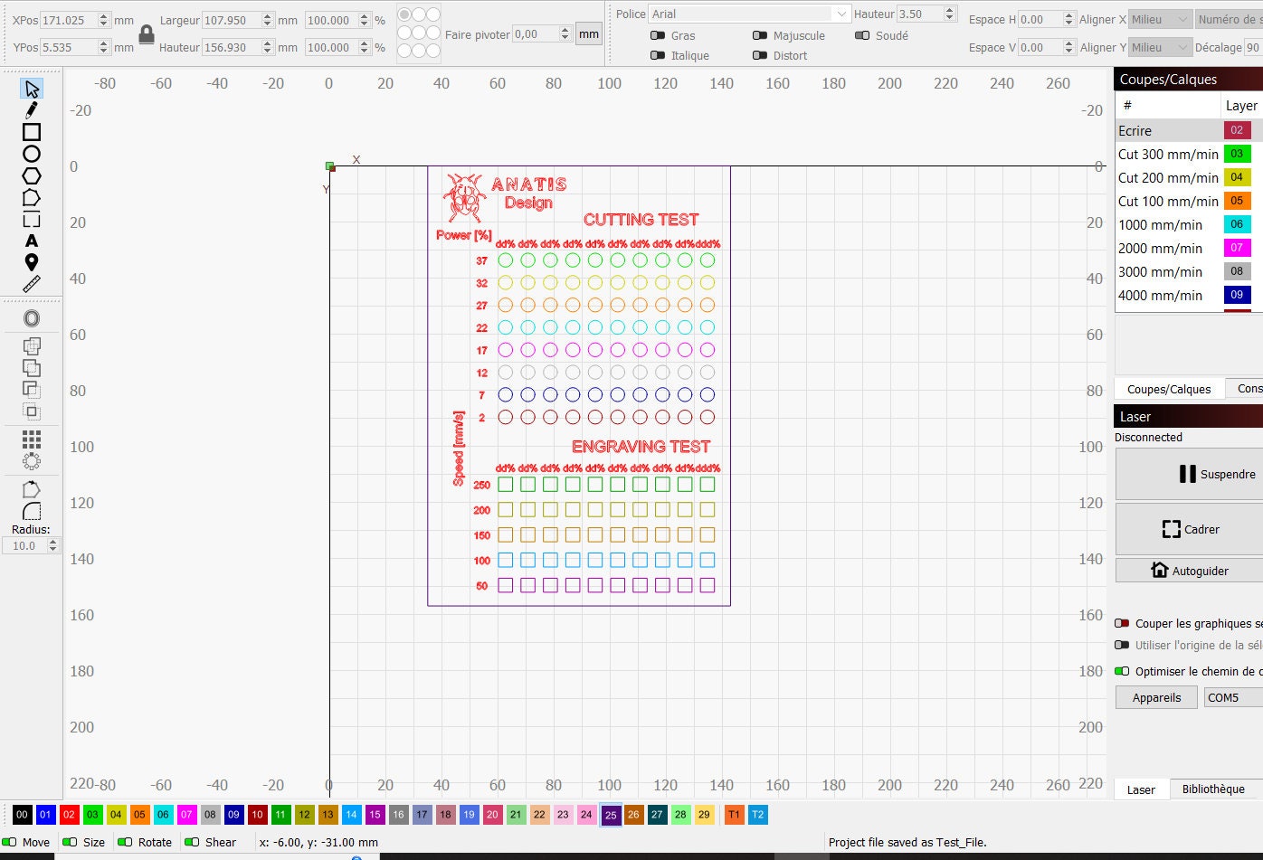Enable the Gras text toggle
1263x860 pixels.
pyautogui.click(x=658, y=35)
